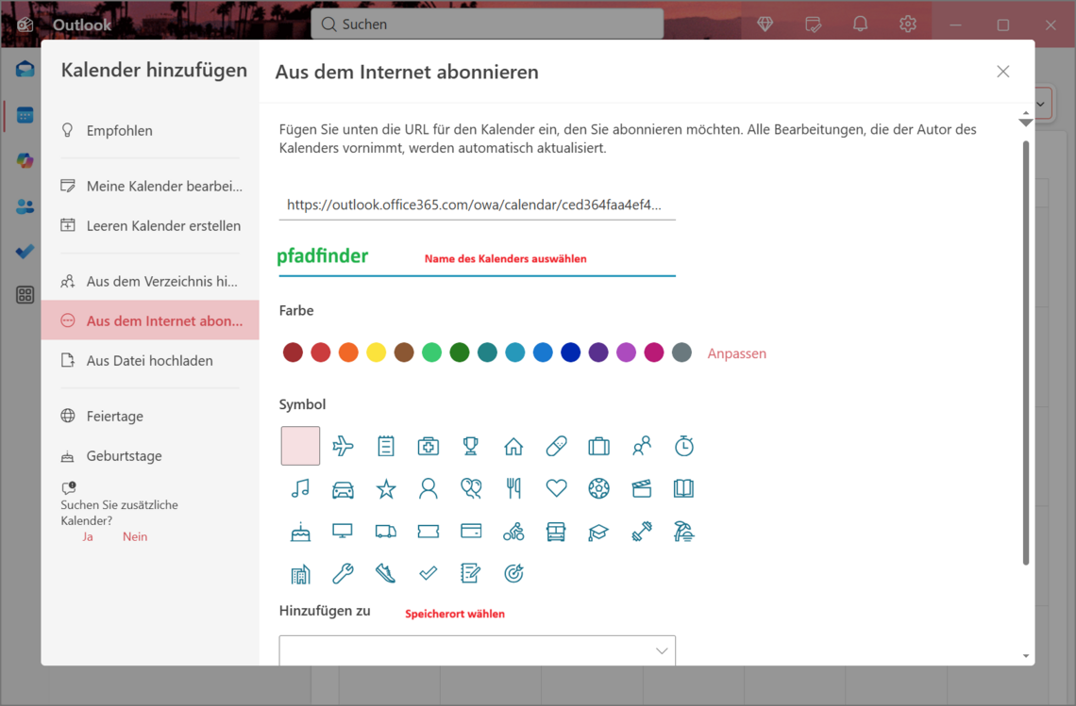Select the music note symbol

(x=300, y=488)
